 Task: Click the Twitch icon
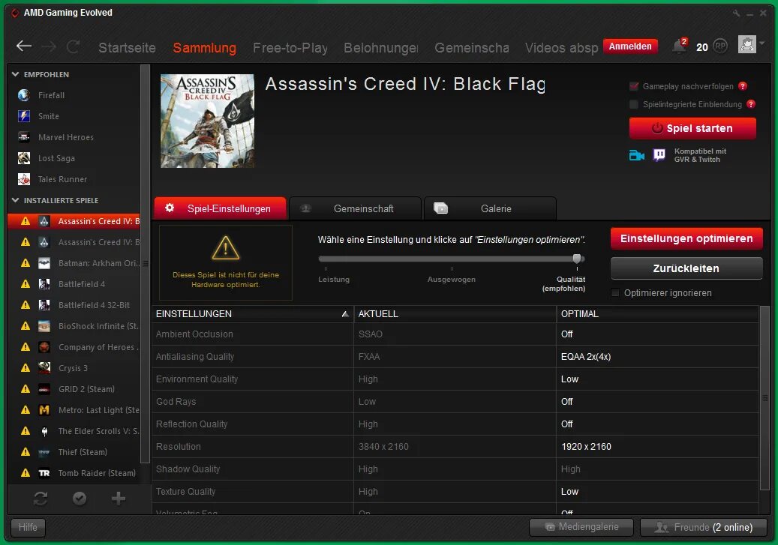tap(659, 155)
